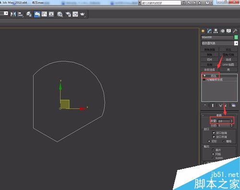Select the Patch output radio button

pyautogui.click(x=213, y=150)
